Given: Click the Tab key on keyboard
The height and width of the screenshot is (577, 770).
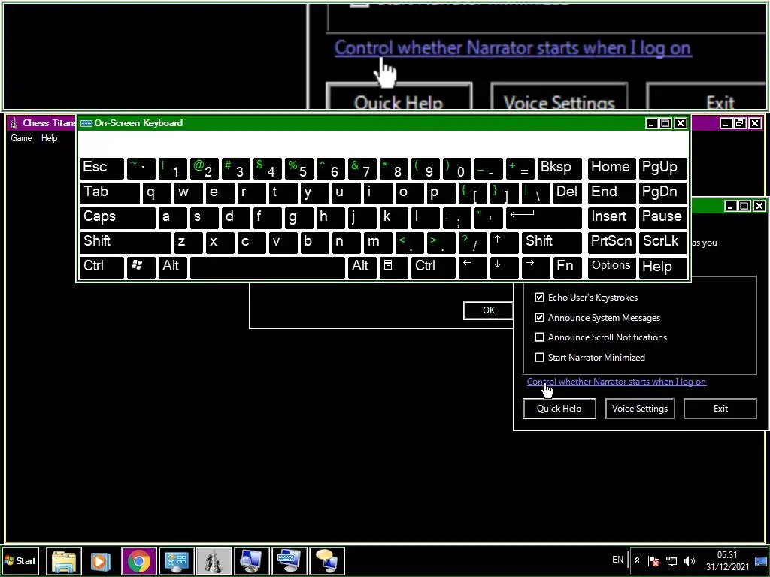Looking at the screenshot, I should [110, 193].
